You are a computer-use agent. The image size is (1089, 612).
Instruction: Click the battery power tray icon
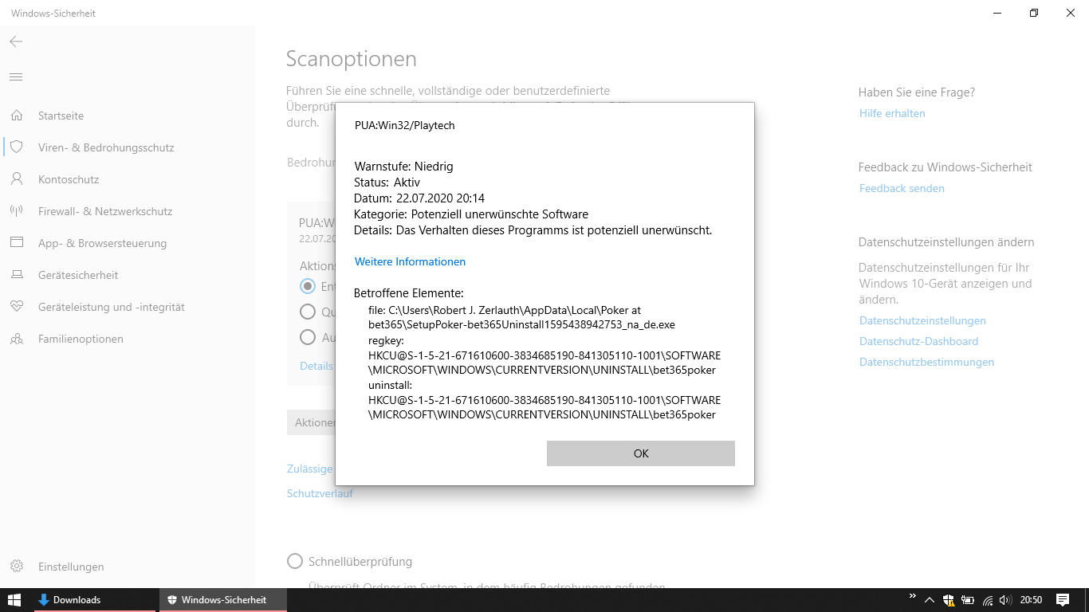[x=968, y=600]
